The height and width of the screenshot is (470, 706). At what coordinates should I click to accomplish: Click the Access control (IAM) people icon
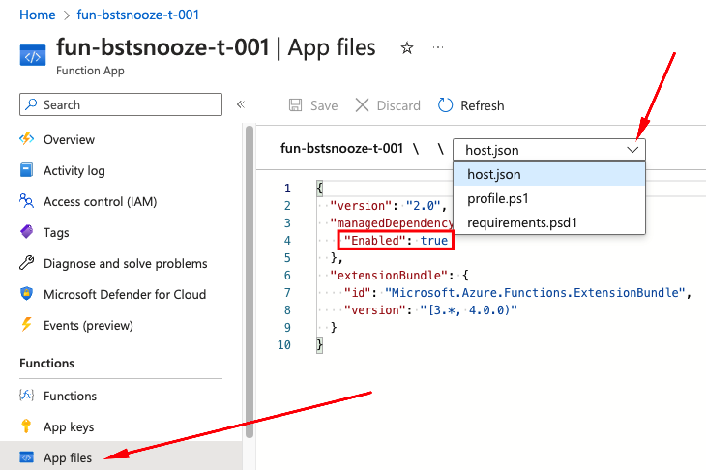click(x=27, y=202)
